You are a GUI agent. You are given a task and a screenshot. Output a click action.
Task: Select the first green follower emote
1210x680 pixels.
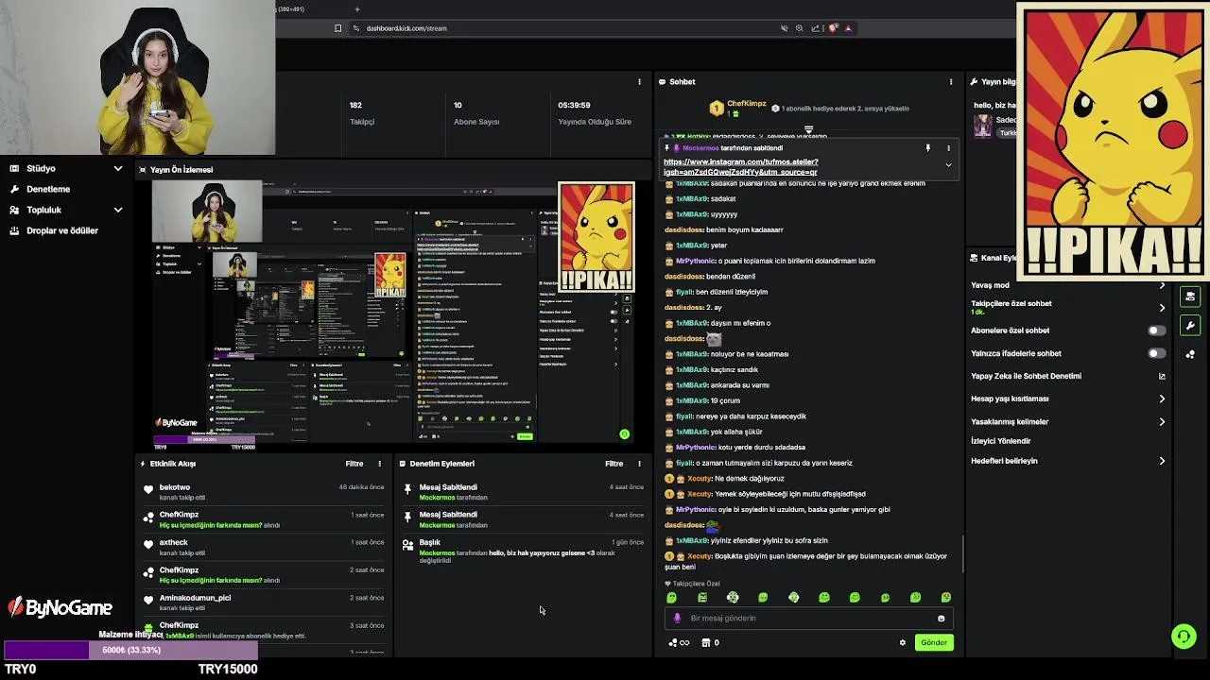672,598
